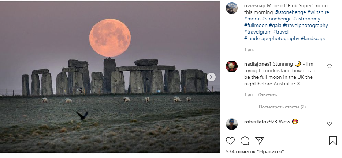Screen dimensions: 342x158
Task: Go to next photo arrow
Action: (x=211, y=77)
